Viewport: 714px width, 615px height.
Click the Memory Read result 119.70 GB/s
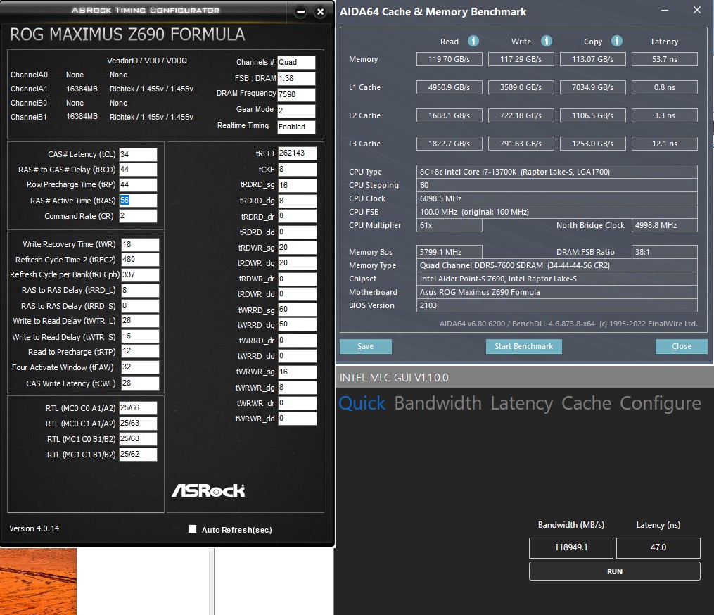point(449,59)
